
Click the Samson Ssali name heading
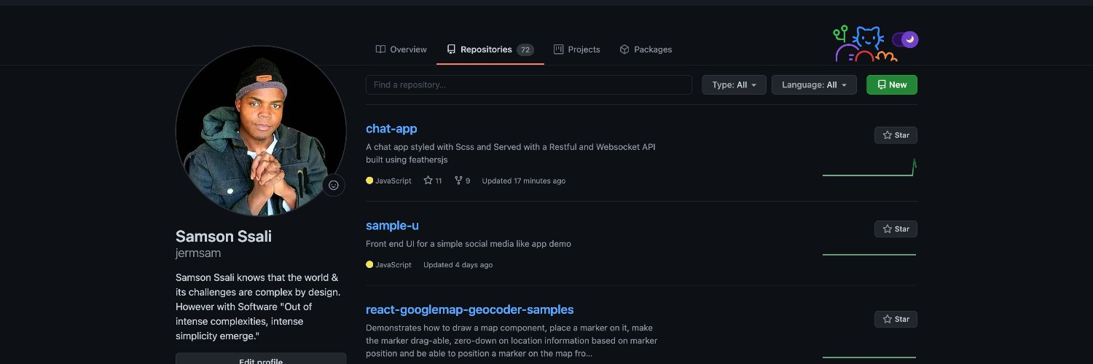[x=224, y=237]
